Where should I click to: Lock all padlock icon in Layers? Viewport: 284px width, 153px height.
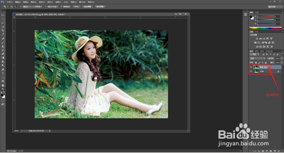tap(266, 63)
